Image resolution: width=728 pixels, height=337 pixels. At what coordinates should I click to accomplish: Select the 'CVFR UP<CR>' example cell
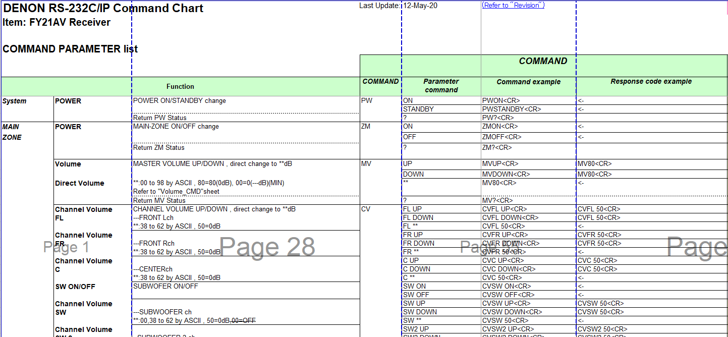(x=528, y=235)
